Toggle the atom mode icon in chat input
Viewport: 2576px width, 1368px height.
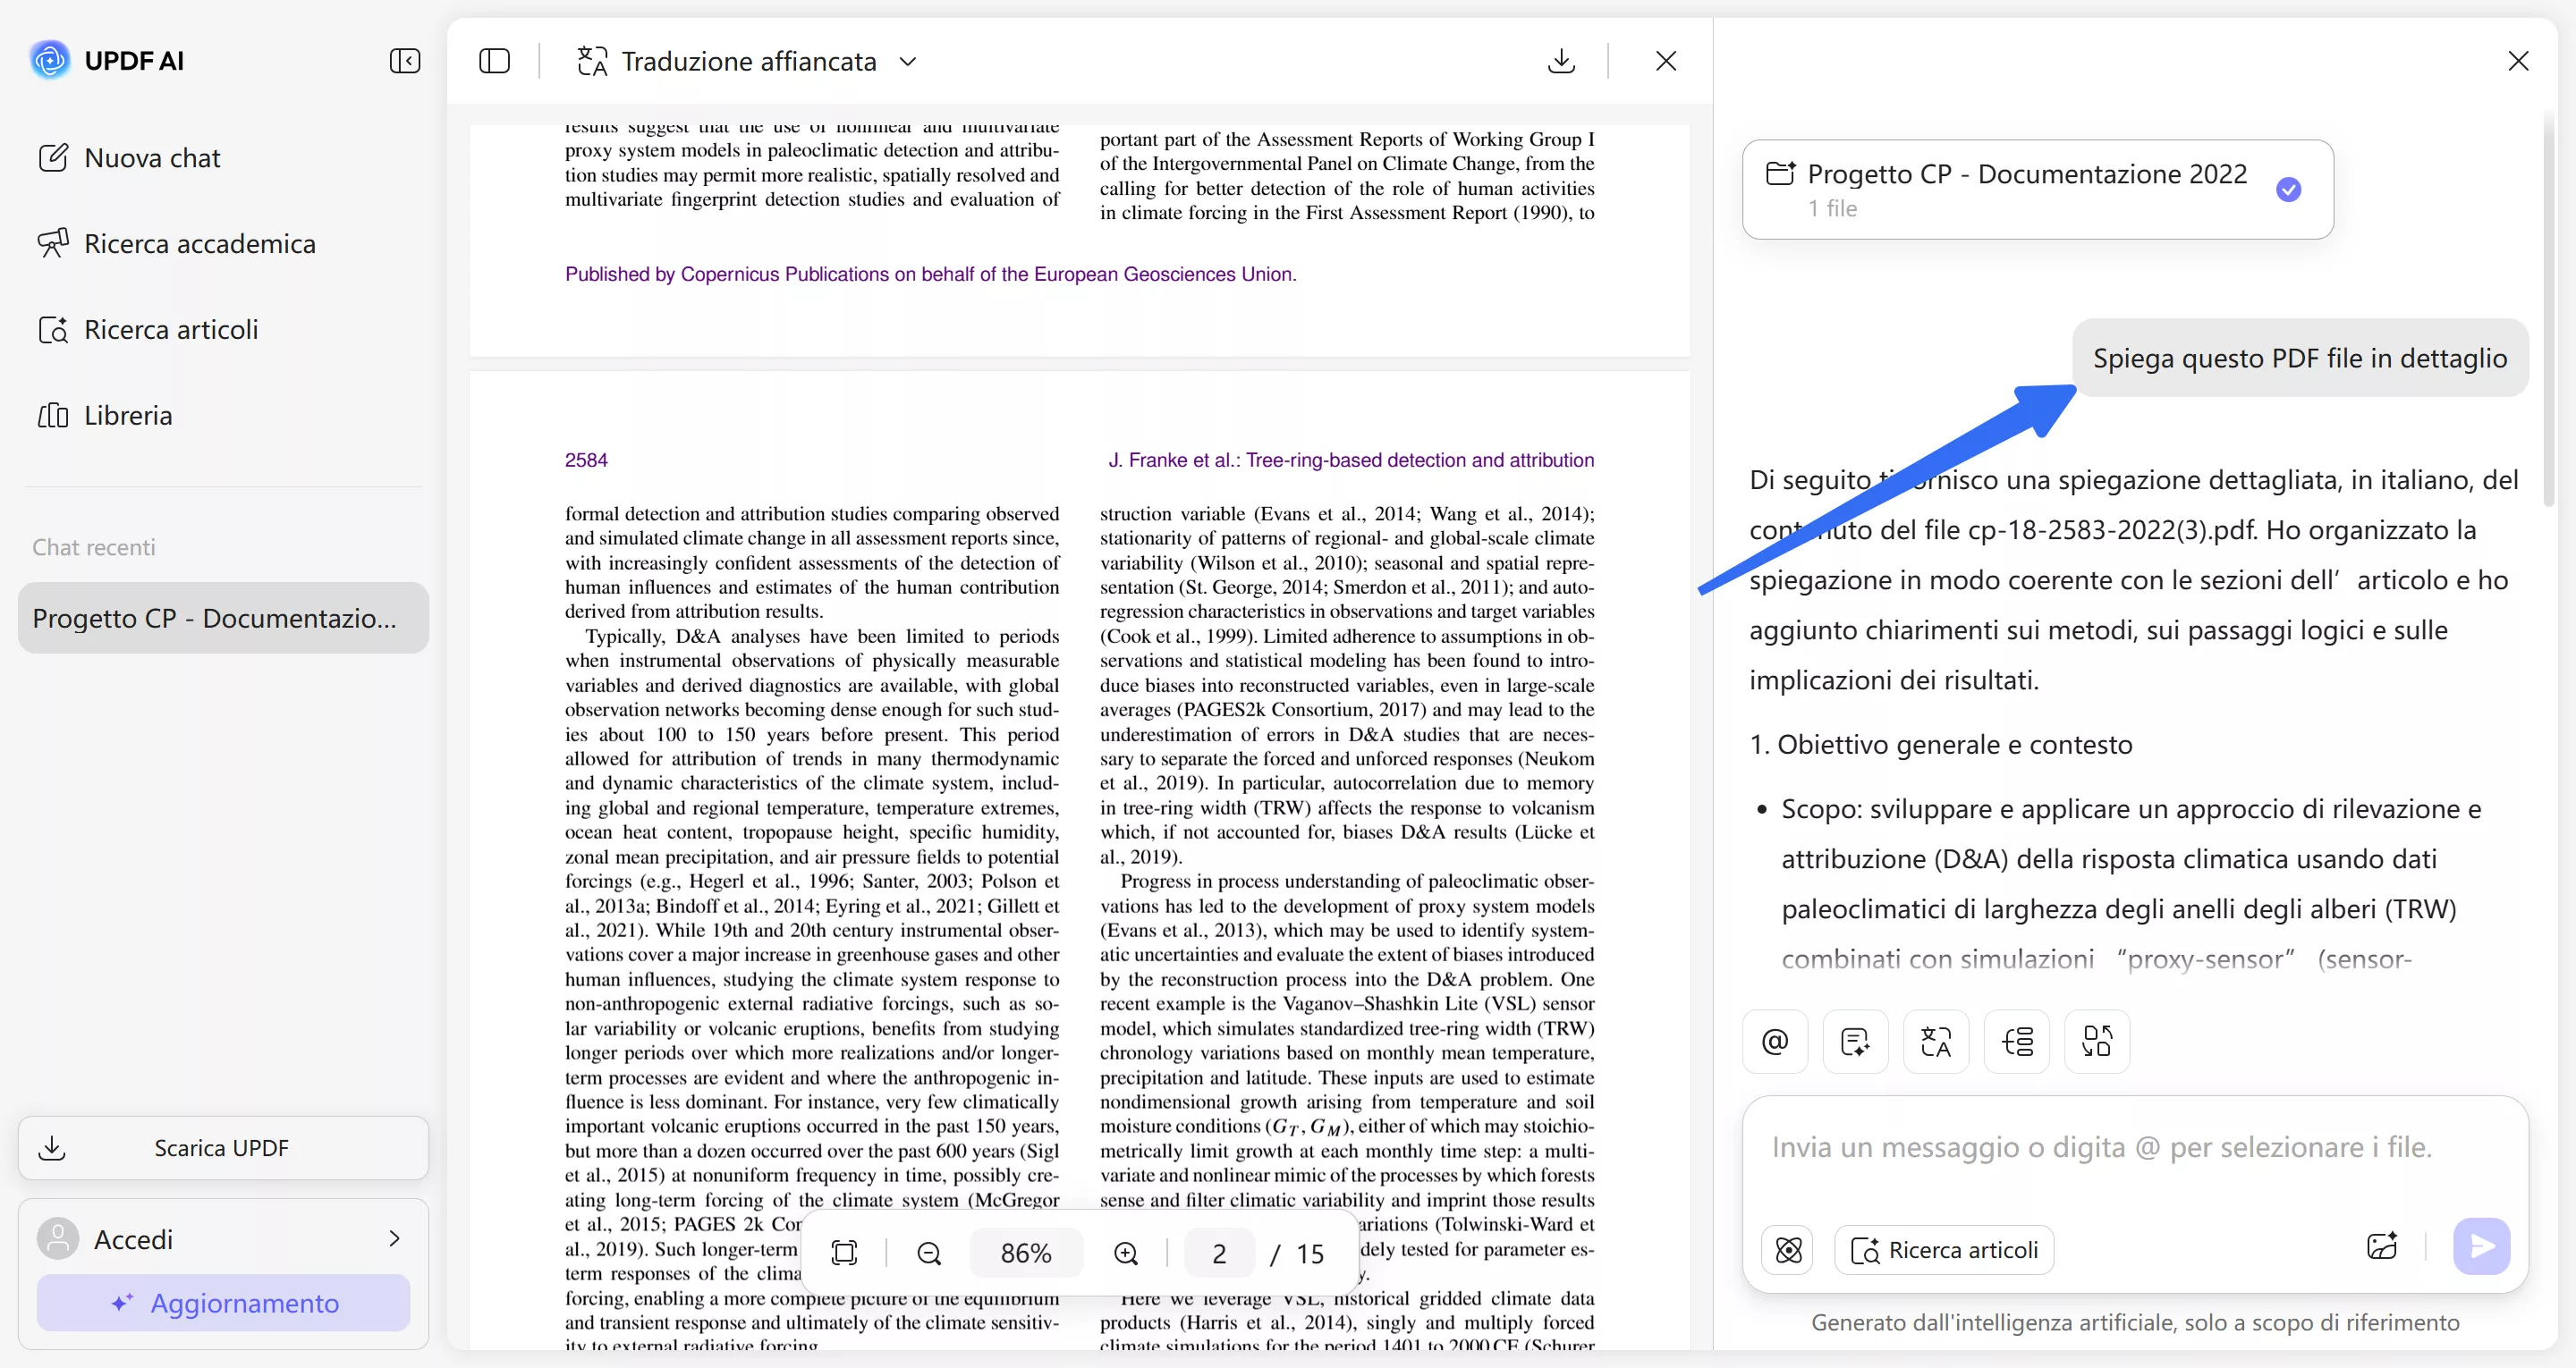pyautogui.click(x=1788, y=1250)
